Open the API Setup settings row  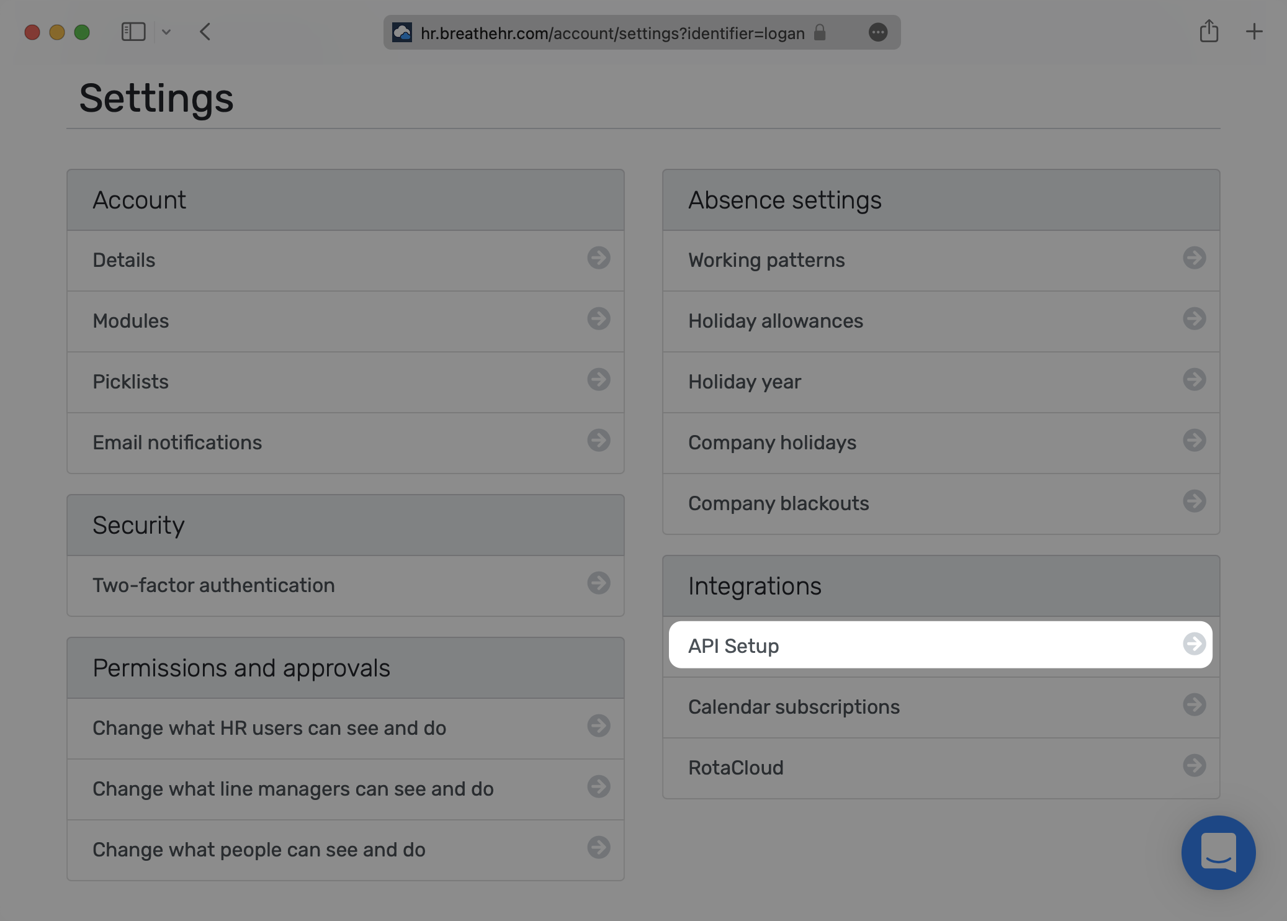coord(939,645)
